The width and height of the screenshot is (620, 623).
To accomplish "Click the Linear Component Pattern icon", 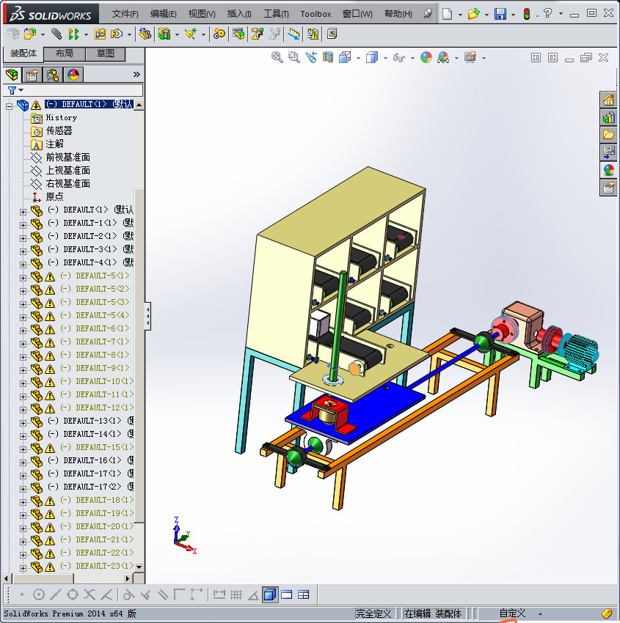I will [73, 34].
